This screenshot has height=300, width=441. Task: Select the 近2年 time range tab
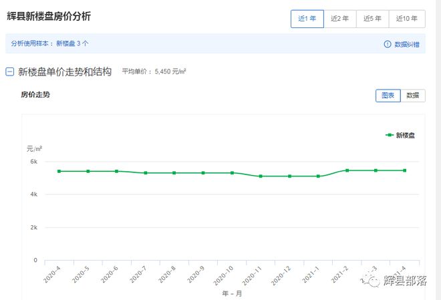click(x=340, y=19)
